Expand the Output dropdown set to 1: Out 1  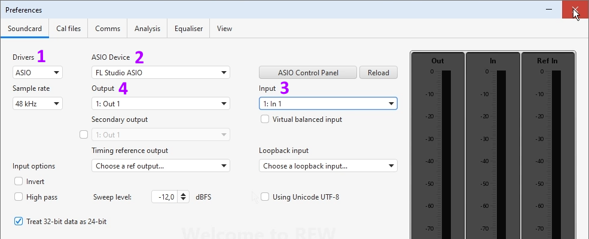point(160,104)
